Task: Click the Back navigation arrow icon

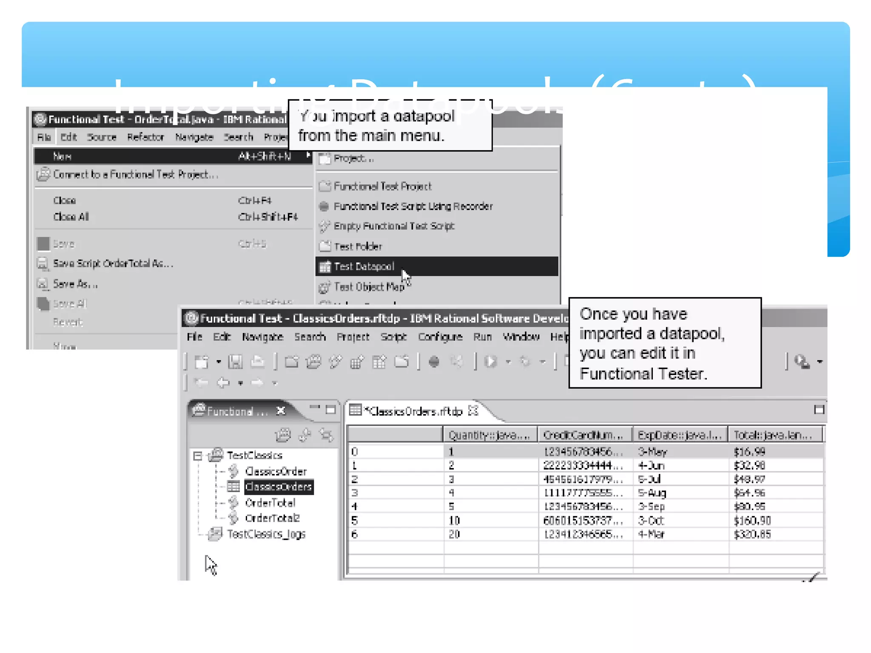Action: (223, 383)
